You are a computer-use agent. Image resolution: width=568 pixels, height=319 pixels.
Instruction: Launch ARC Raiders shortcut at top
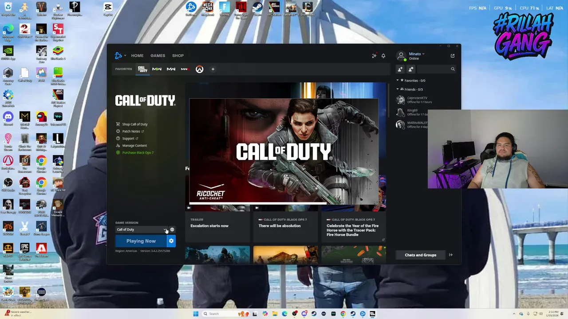[275, 9]
